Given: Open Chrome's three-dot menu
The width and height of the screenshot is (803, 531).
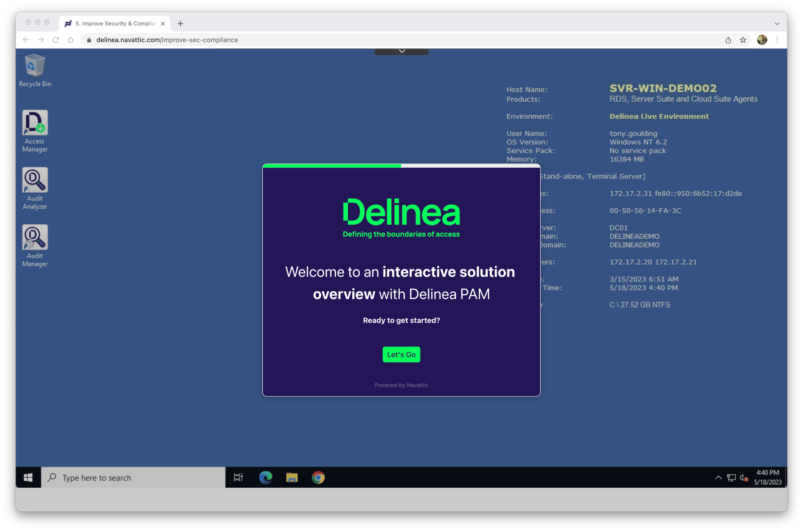Looking at the screenshot, I should coord(778,40).
